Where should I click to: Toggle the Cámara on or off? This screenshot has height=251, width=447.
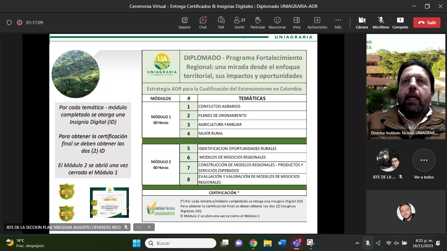point(362,23)
